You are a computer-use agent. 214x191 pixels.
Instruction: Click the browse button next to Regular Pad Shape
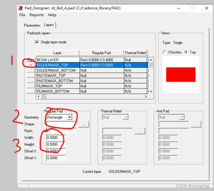point(84,124)
